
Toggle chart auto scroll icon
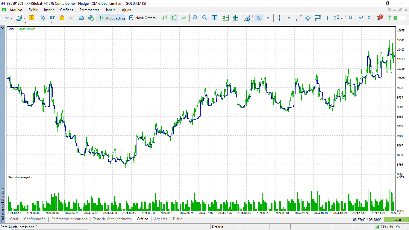(226, 18)
